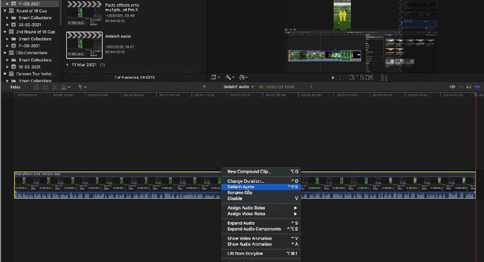The height and width of the screenshot is (262, 484).
Task: Choose 'Detach Audio' from the context menu
Action: tap(261, 187)
